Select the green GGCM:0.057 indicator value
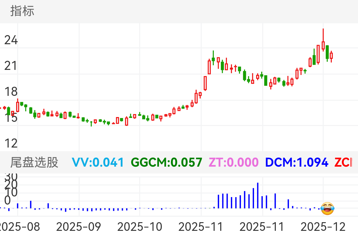The width and height of the screenshot is (358, 238). pos(166,163)
